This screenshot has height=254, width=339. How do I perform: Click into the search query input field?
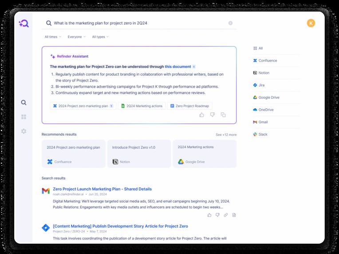[x=139, y=23]
